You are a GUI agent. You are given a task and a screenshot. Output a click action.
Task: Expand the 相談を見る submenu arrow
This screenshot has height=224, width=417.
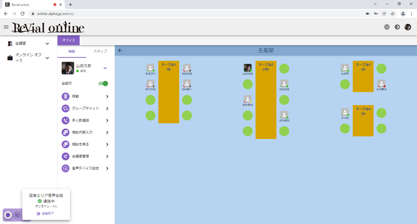(107, 144)
